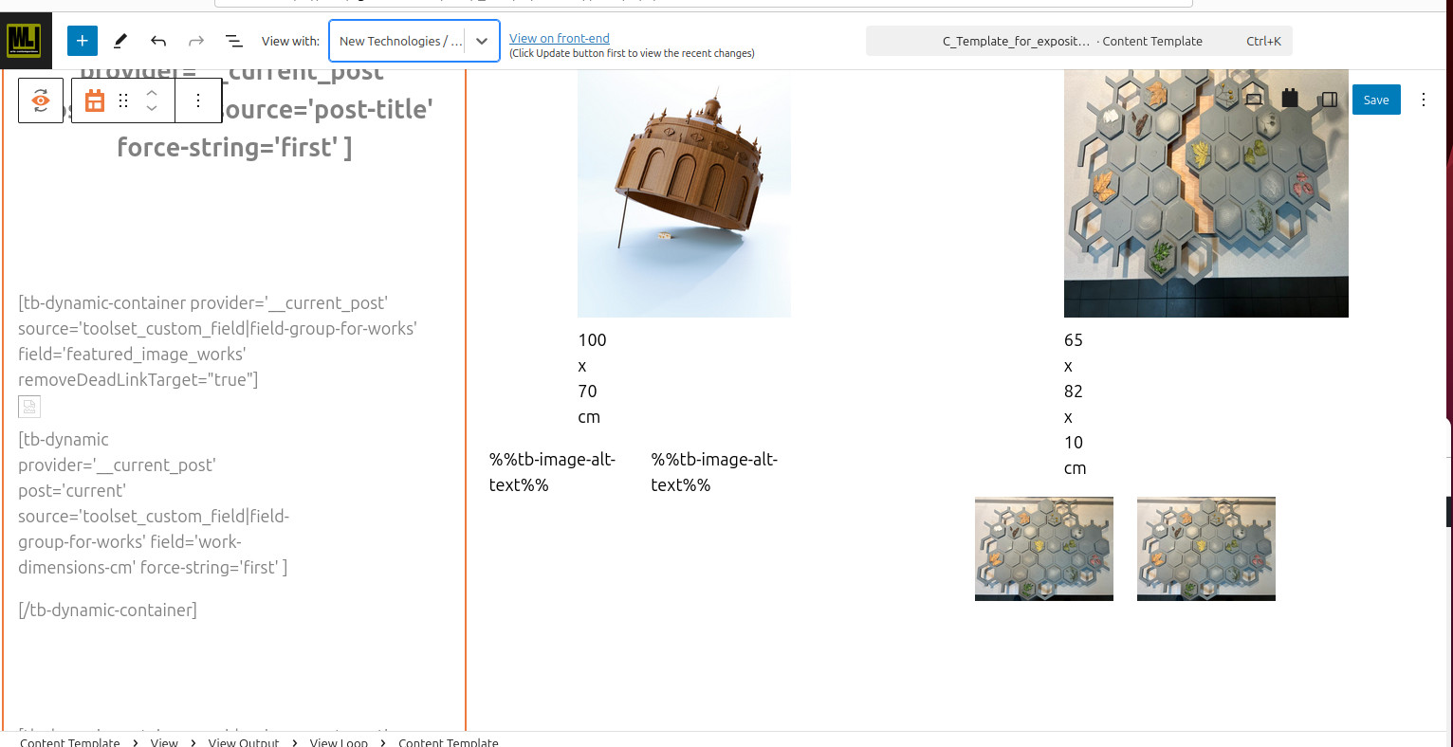Image resolution: width=1453 pixels, height=747 pixels.
Task: Click the black plugin block icon near Save
Action: point(1290,99)
